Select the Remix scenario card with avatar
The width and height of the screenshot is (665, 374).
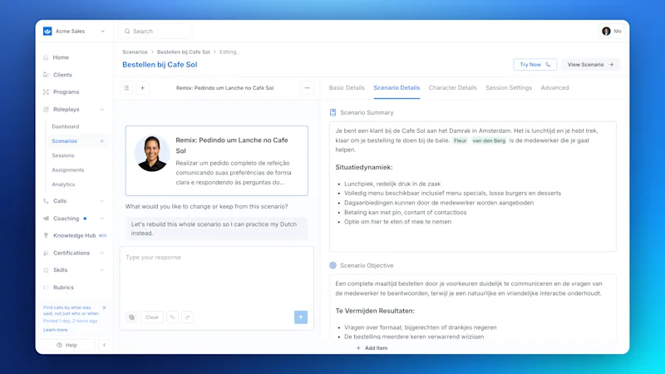217,160
